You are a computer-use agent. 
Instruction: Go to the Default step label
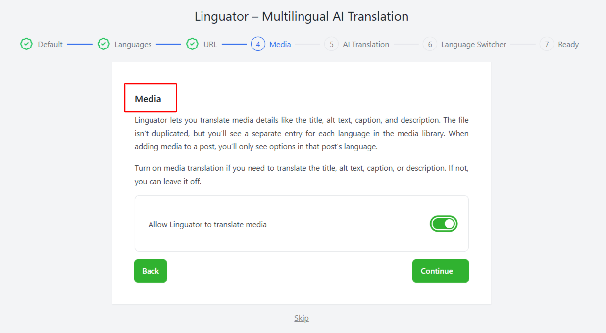pyautogui.click(x=50, y=45)
